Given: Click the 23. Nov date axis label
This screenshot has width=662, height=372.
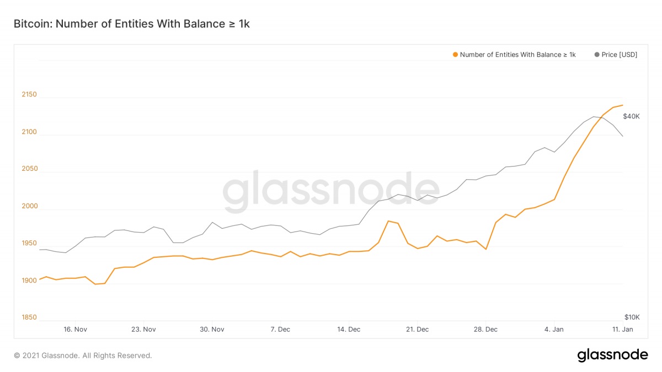Looking at the screenshot, I should 143,329.
